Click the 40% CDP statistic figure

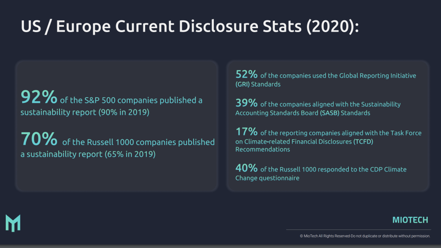247,168
